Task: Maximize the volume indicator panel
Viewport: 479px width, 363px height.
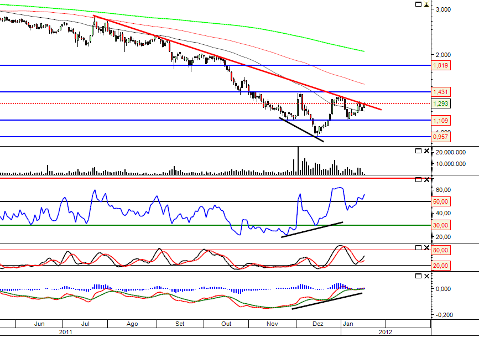Action: click(x=418, y=151)
